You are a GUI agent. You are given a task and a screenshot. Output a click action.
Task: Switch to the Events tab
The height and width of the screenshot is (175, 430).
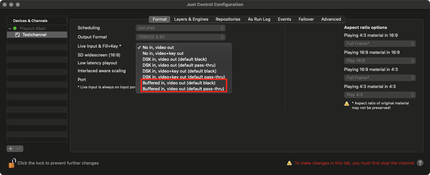pyautogui.click(x=284, y=19)
